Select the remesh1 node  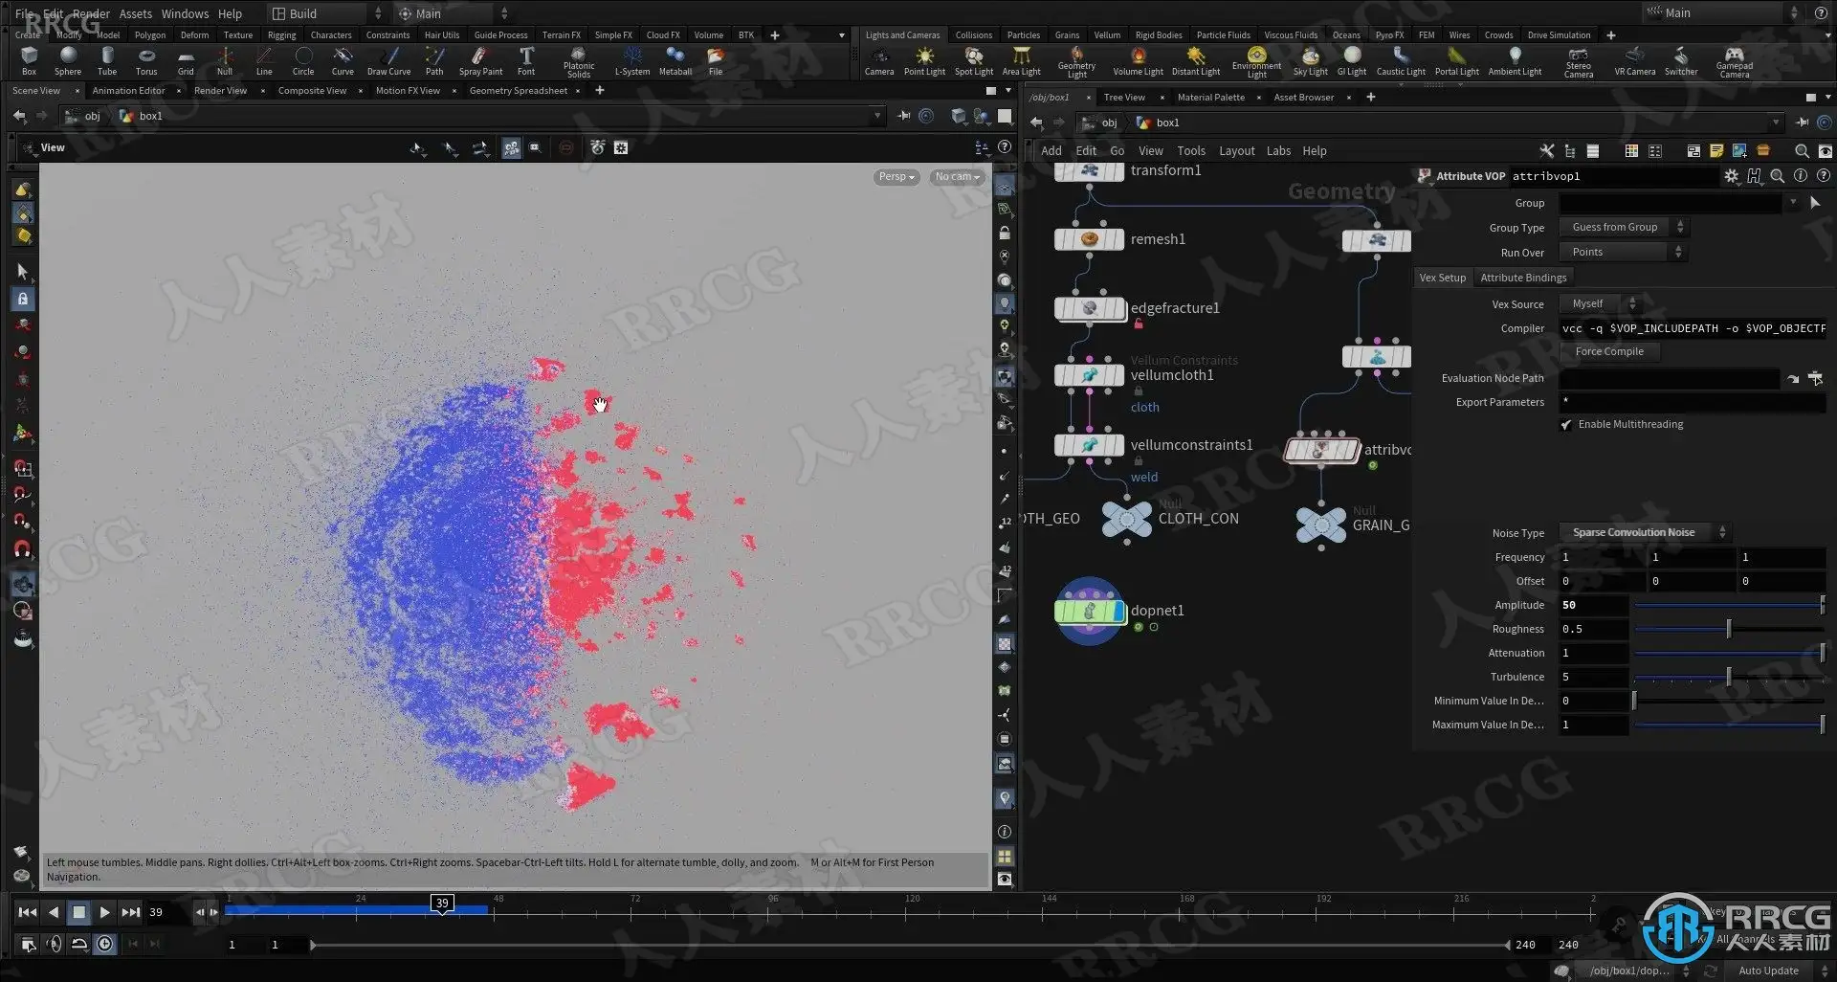(x=1090, y=239)
